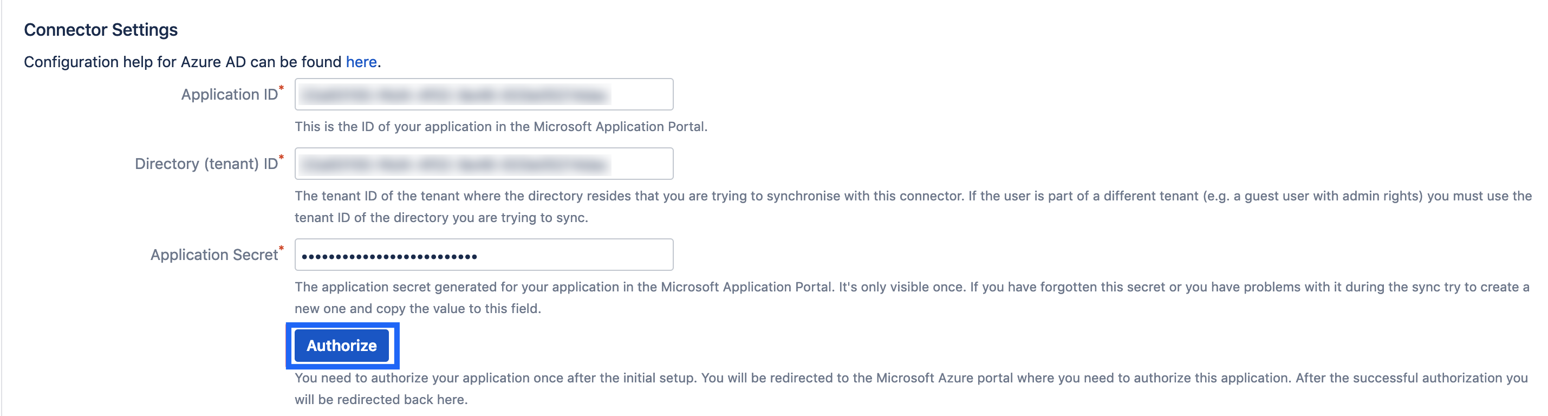This screenshot has height=416, width=1548.
Task: Click the 'Application ID' label
Action: [230, 94]
